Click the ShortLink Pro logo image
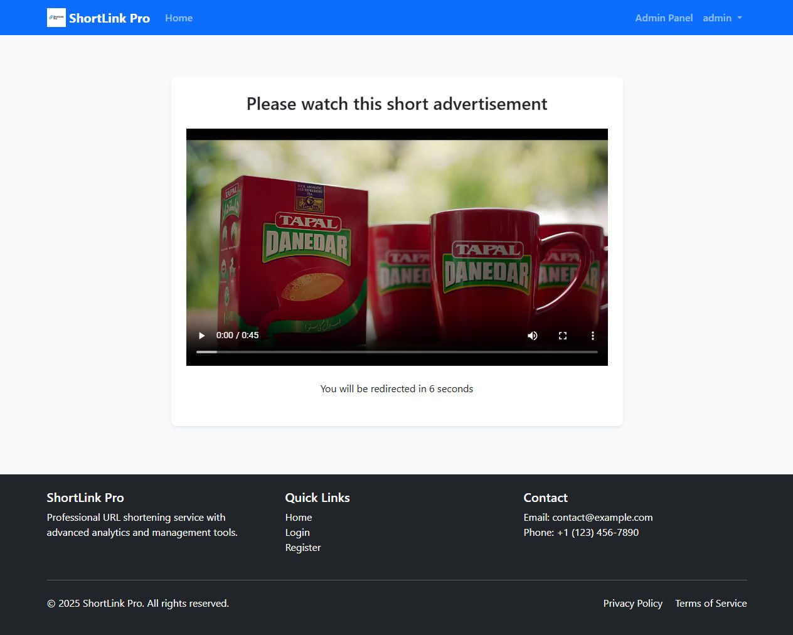Image resolution: width=793 pixels, height=635 pixels. point(56,18)
